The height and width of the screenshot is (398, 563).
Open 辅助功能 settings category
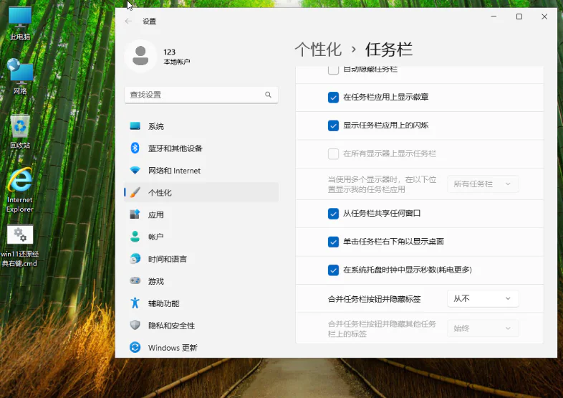click(201, 303)
